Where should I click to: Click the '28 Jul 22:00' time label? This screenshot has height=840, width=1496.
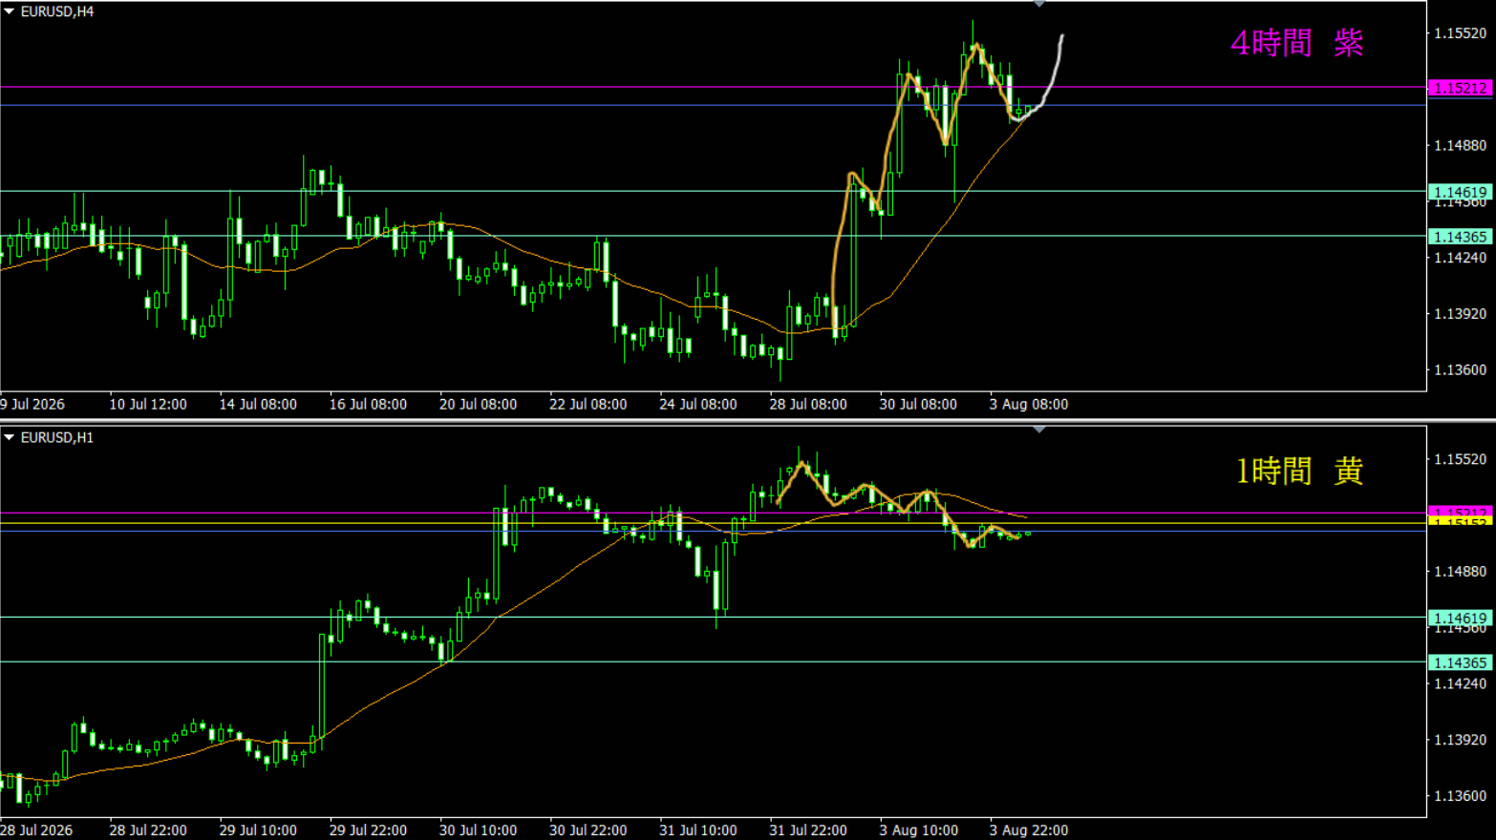148,830
